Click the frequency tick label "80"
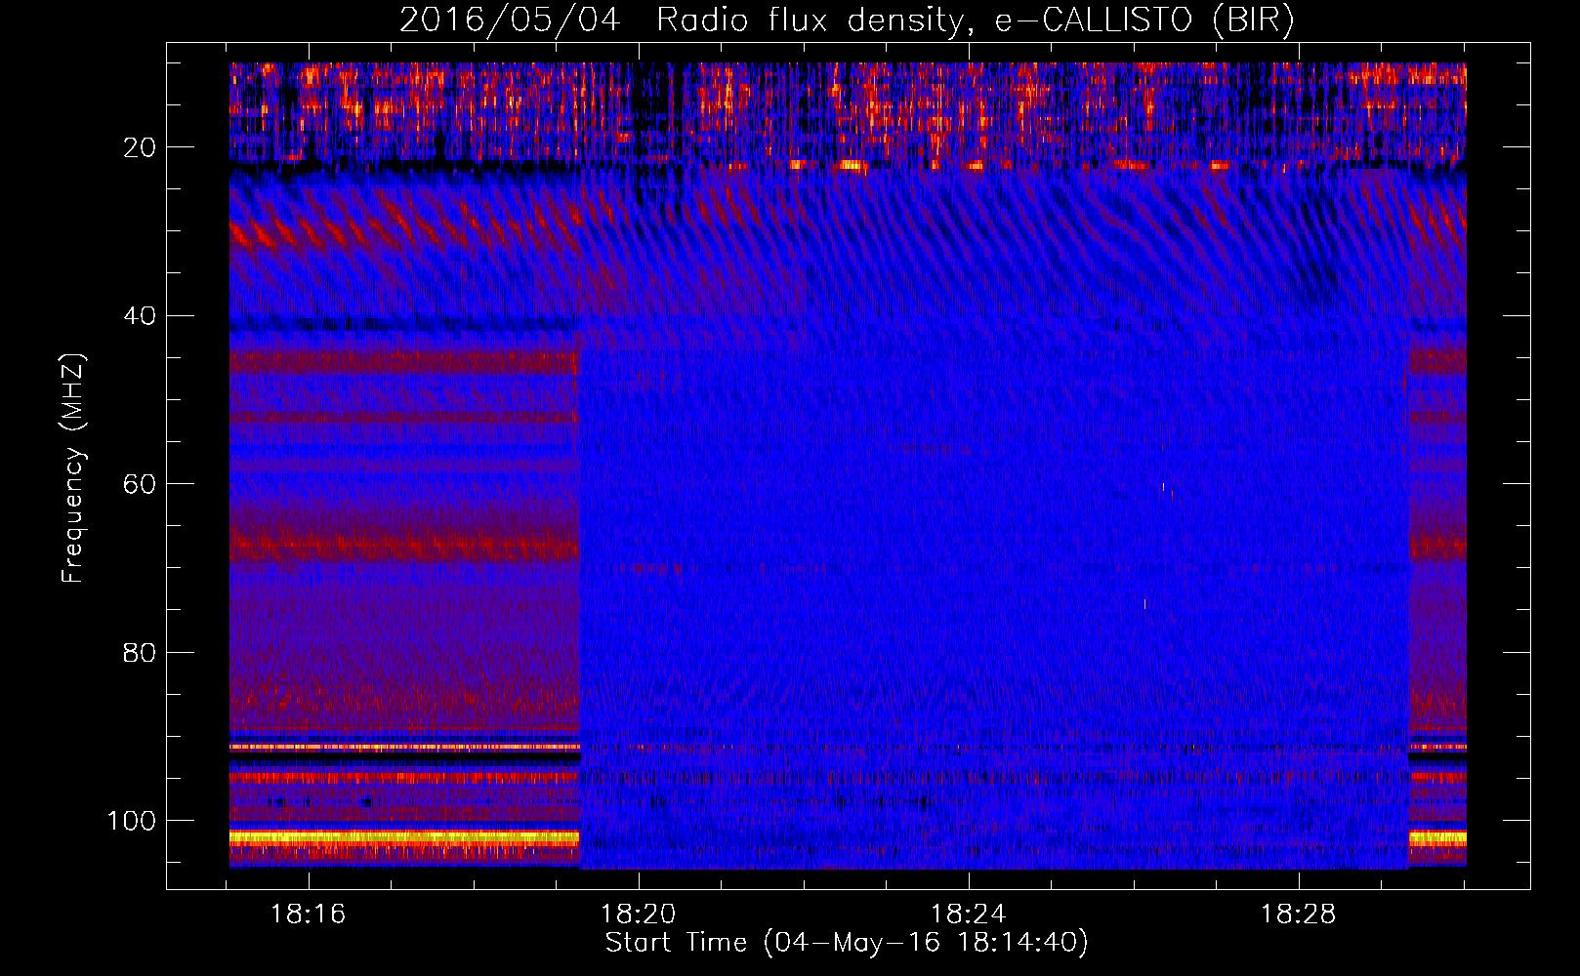1580x976 pixels. (x=140, y=653)
